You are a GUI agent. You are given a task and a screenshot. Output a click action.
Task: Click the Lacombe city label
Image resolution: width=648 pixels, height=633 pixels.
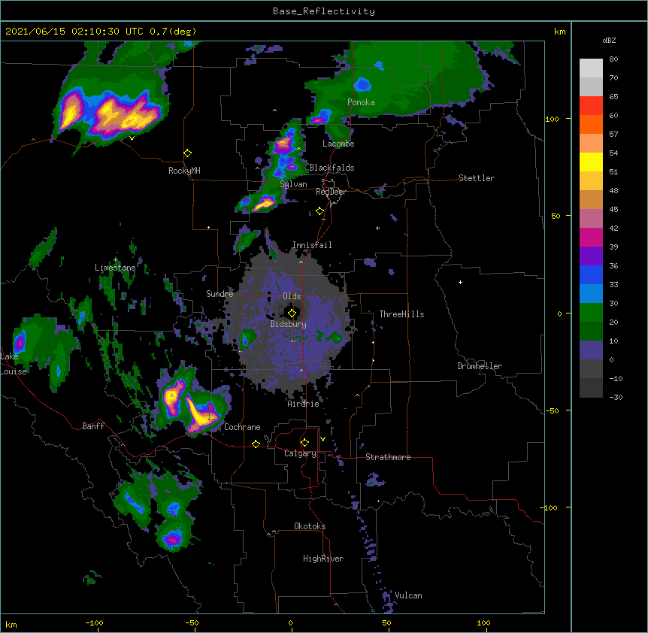338,144
